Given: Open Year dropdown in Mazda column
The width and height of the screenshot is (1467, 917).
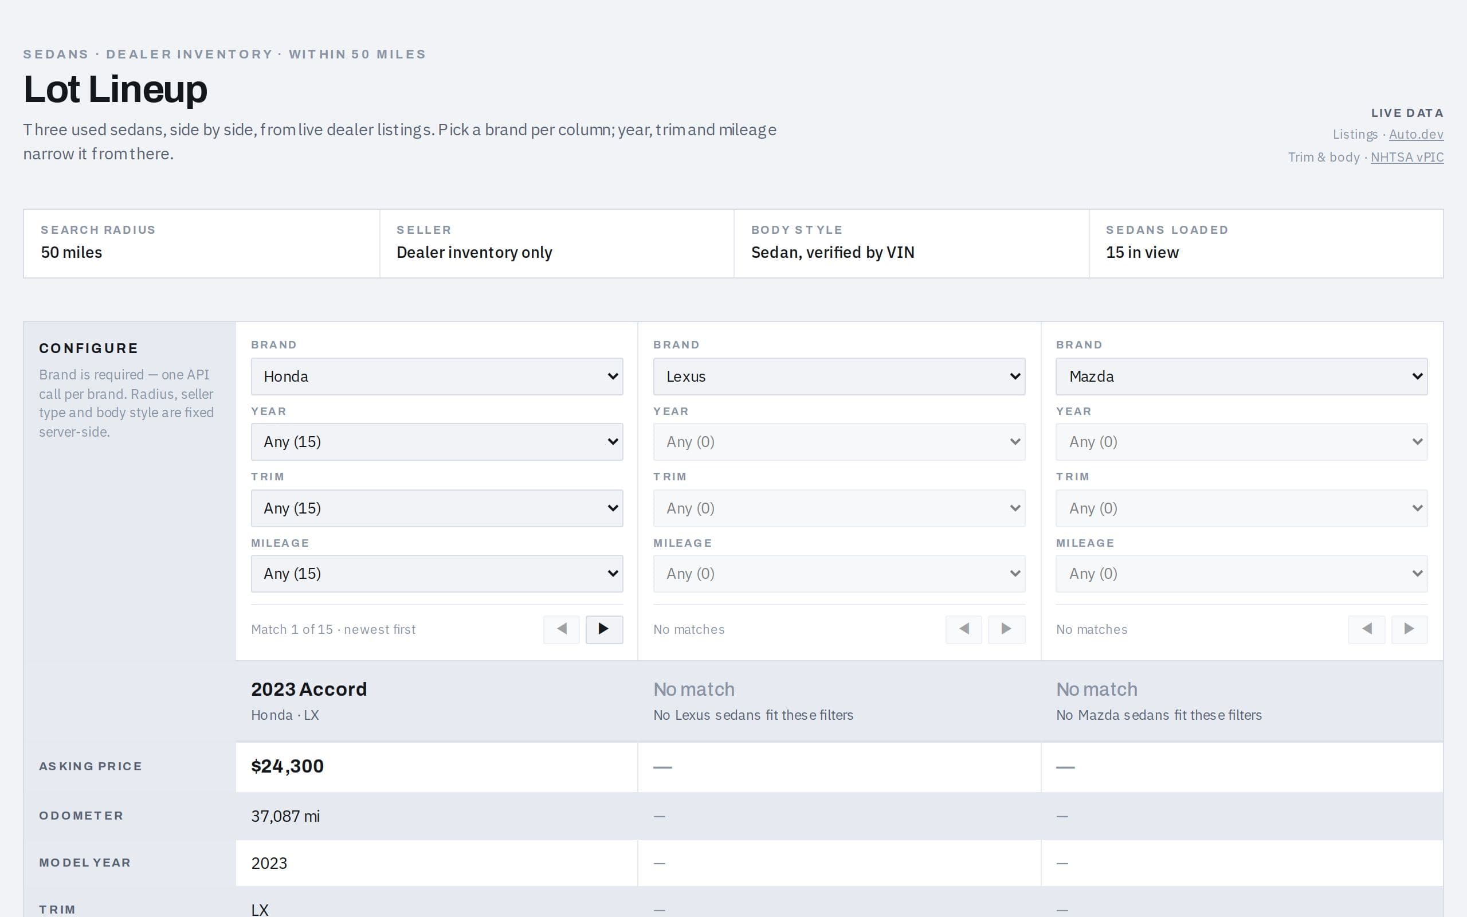Looking at the screenshot, I should tap(1241, 441).
